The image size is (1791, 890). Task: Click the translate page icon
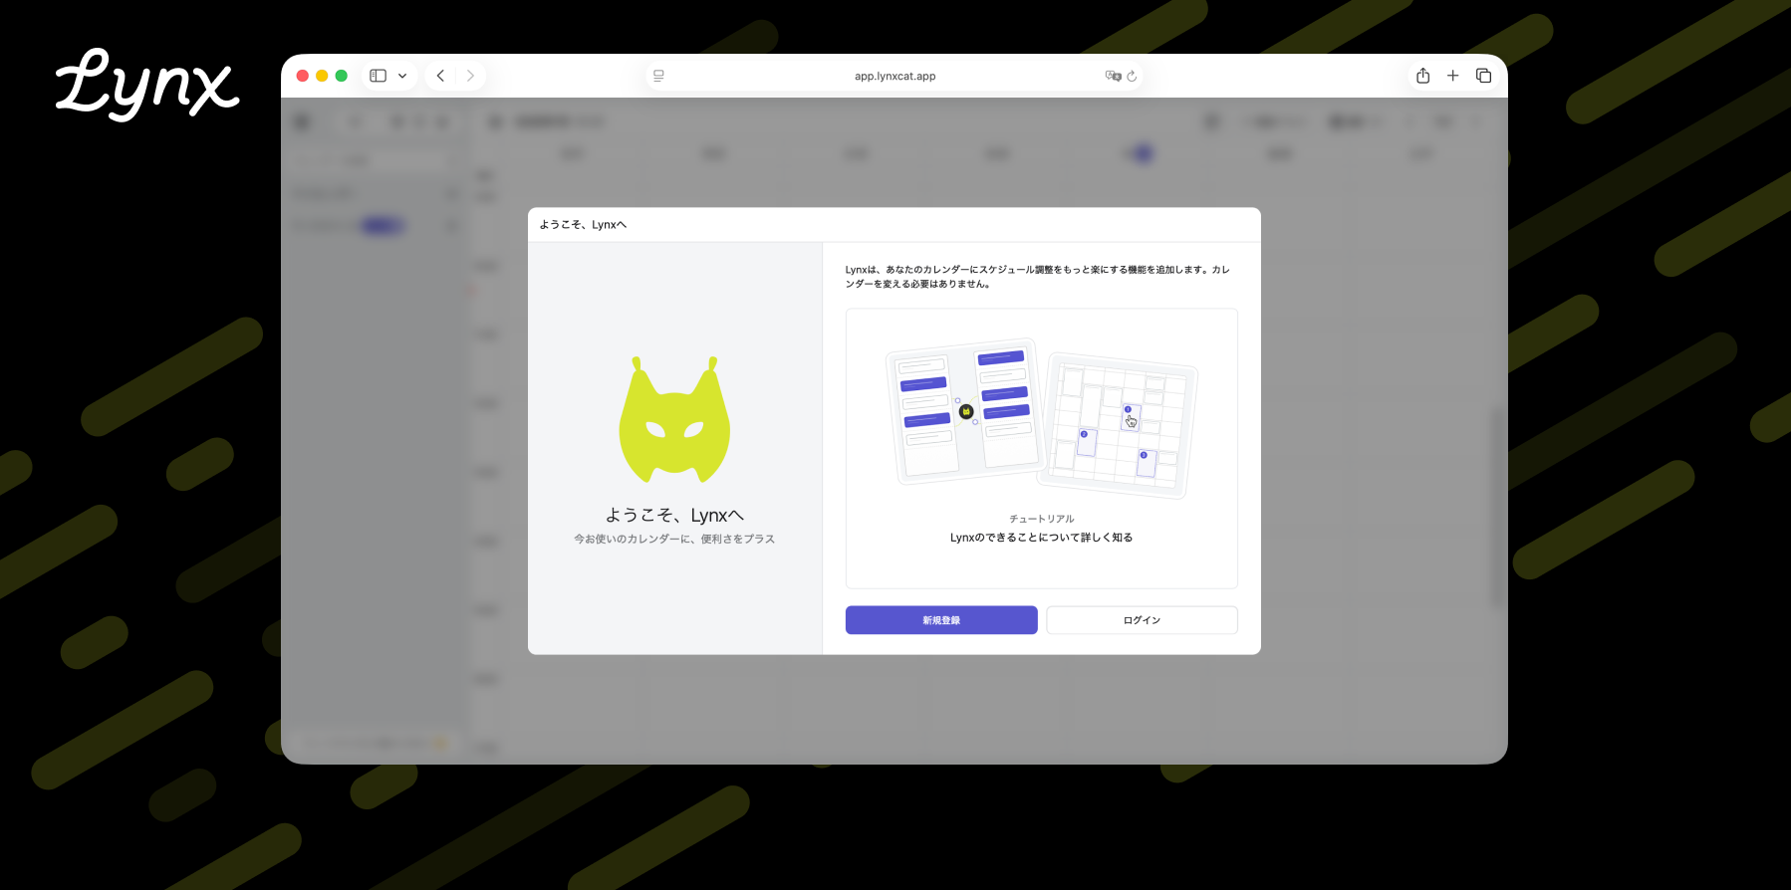pos(1113,76)
